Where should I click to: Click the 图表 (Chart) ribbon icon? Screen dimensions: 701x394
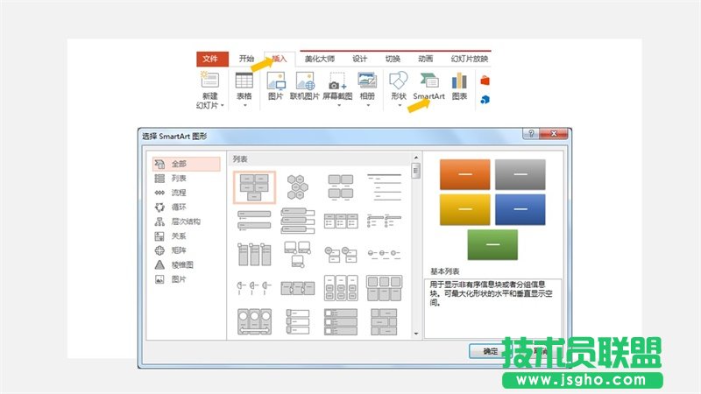point(459,81)
